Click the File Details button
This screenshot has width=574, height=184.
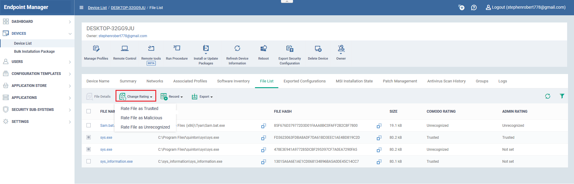pyautogui.click(x=98, y=96)
